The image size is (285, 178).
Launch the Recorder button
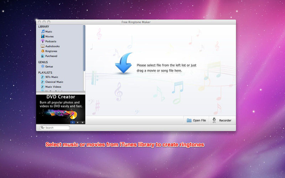point(222,120)
